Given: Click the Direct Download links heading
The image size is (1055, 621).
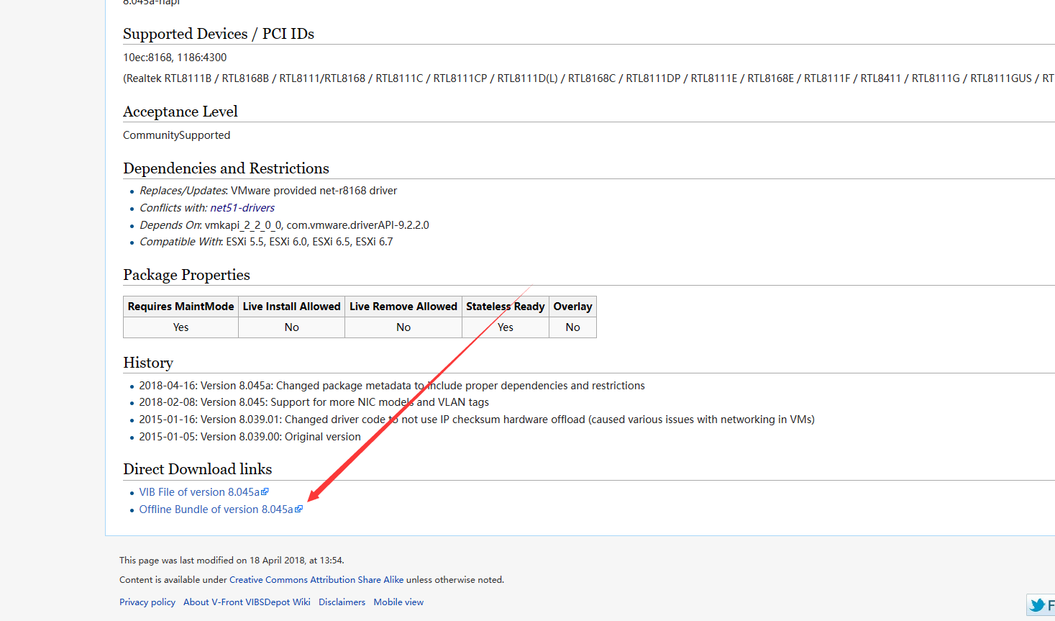Looking at the screenshot, I should (198, 469).
